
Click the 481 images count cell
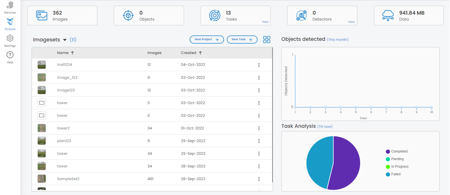click(x=150, y=179)
